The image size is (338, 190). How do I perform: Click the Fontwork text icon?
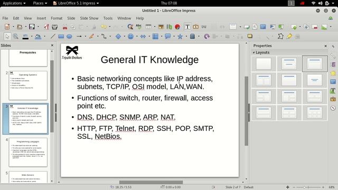[x=196, y=27]
